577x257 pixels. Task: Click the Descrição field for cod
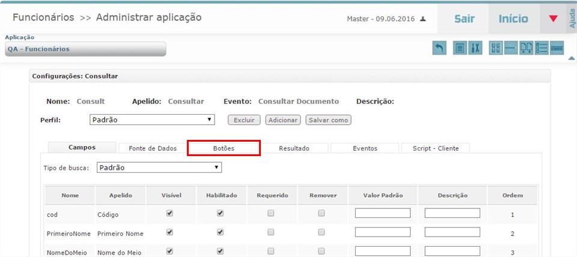[452, 213]
